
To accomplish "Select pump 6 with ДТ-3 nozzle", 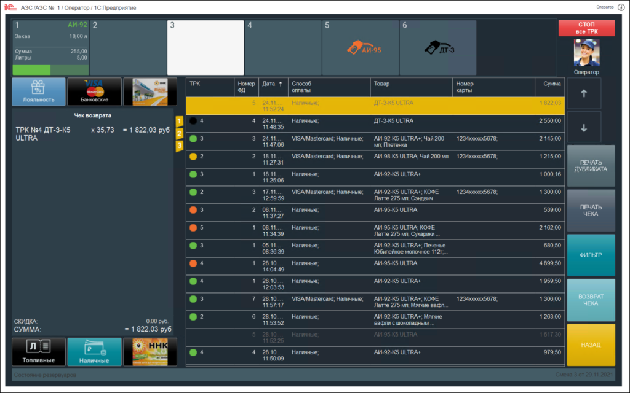I will [437, 47].
